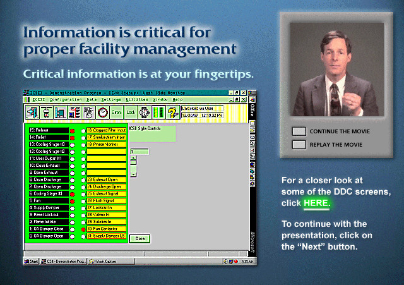The width and height of the screenshot is (404, 285).
Task: Click the round gauge dial toolbar icon
Action: [145, 112]
